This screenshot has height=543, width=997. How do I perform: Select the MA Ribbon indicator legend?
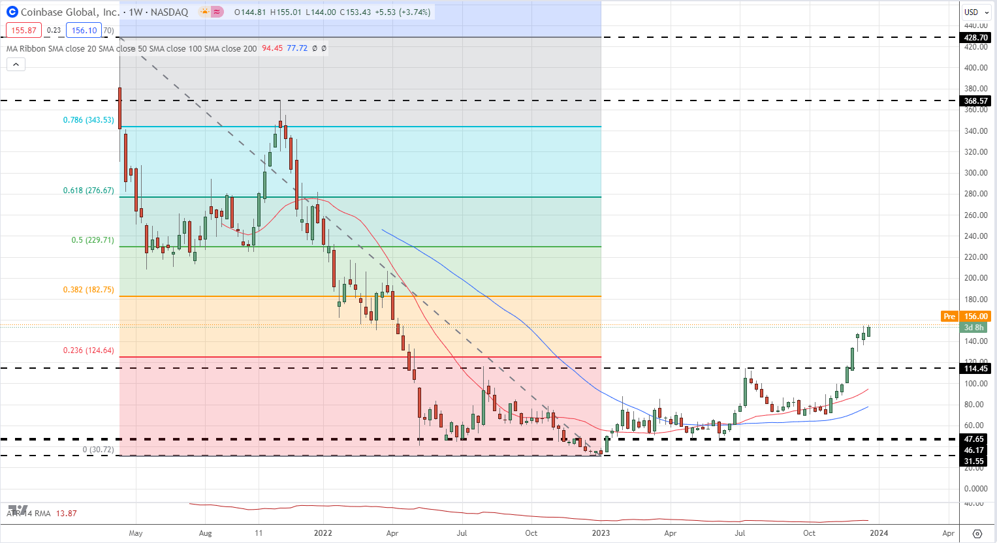pyautogui.click(x=131, y=48)
